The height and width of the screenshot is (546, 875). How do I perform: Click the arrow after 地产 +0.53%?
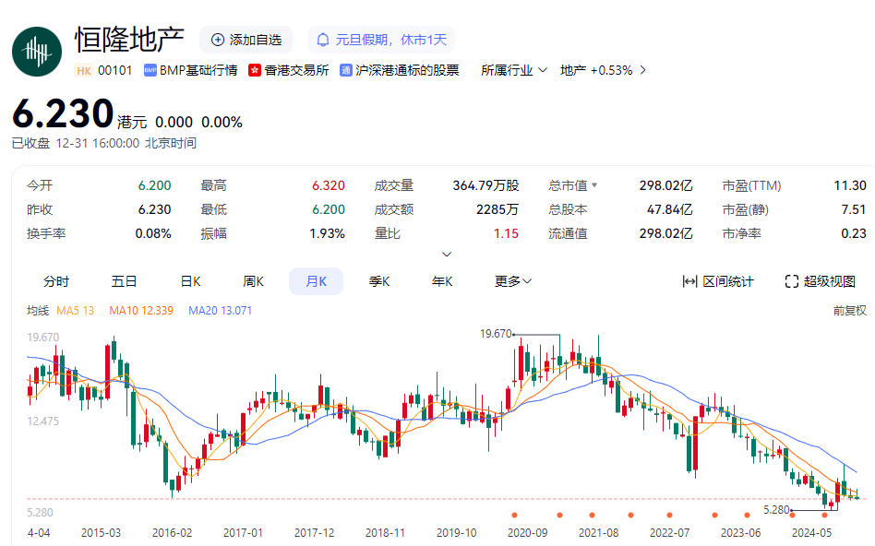click(642, 70)
